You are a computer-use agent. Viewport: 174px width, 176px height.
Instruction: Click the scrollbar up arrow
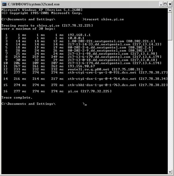pos(170,11)
